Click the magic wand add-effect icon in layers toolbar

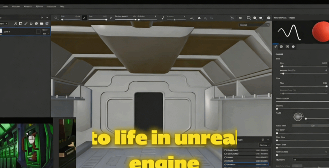(x=15, y=24)
